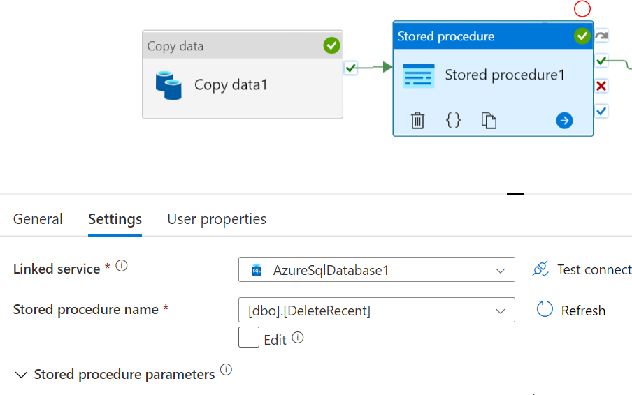Click the Copy data1 activity name
The image size is (632, 395).
pyautogui.click(x=231, y=85)
